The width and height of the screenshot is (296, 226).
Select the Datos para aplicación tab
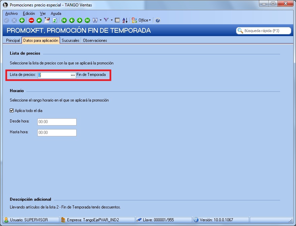41,40
